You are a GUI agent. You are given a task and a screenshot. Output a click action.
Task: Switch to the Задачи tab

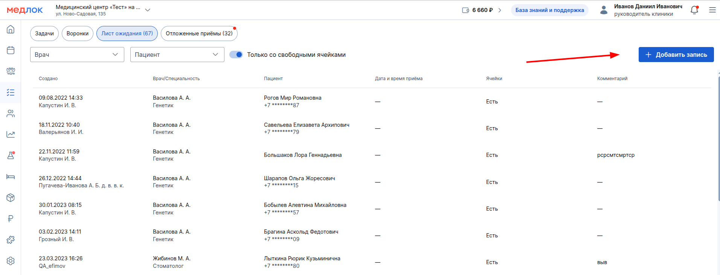coord(44,33)
